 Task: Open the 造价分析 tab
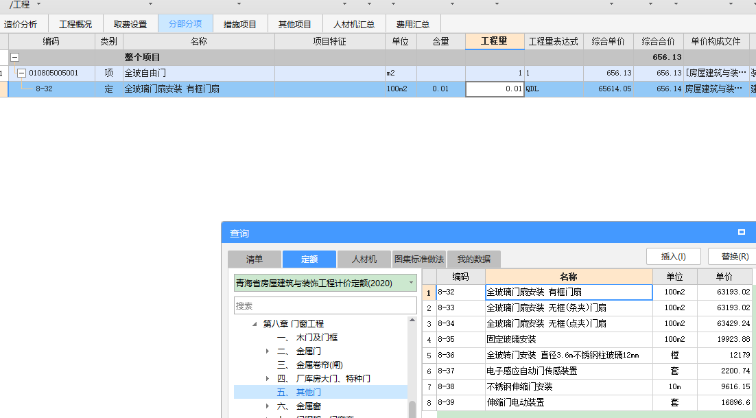click(x=21, y=24)
